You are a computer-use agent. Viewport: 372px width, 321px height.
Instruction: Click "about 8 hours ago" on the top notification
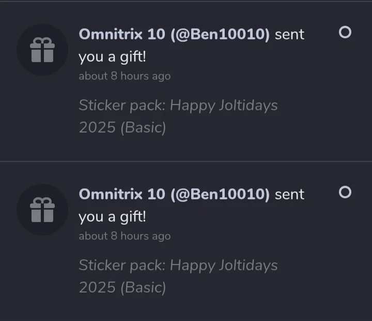(x=125, y=76)
